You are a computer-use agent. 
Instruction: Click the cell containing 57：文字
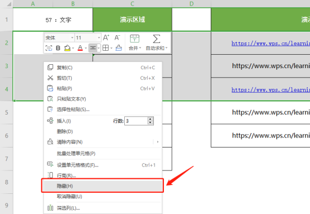click(53, 20)
